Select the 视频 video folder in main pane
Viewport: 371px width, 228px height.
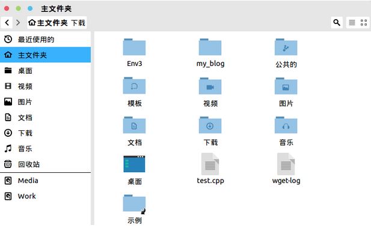(210, 86)
